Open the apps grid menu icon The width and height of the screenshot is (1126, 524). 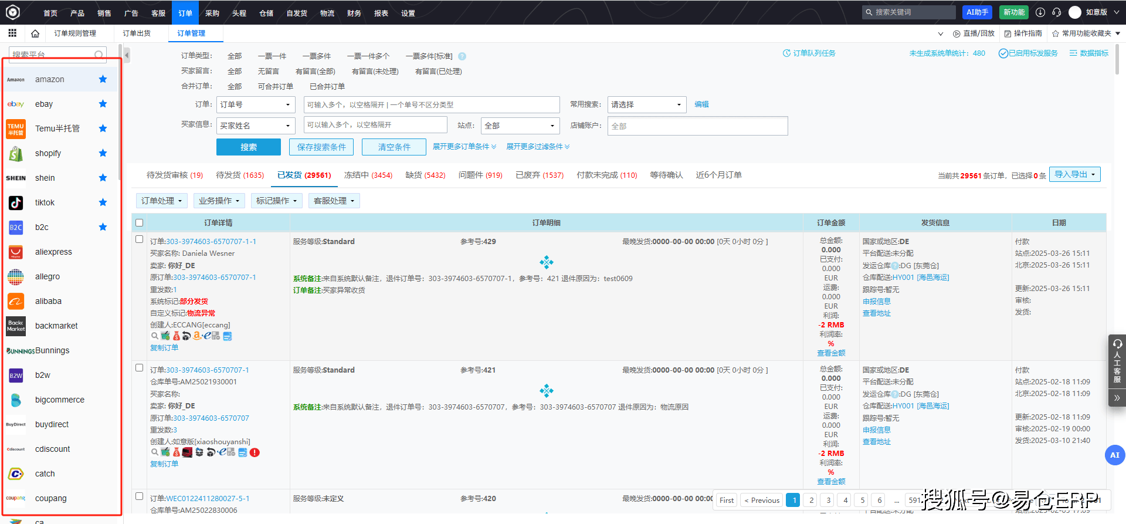12,33
